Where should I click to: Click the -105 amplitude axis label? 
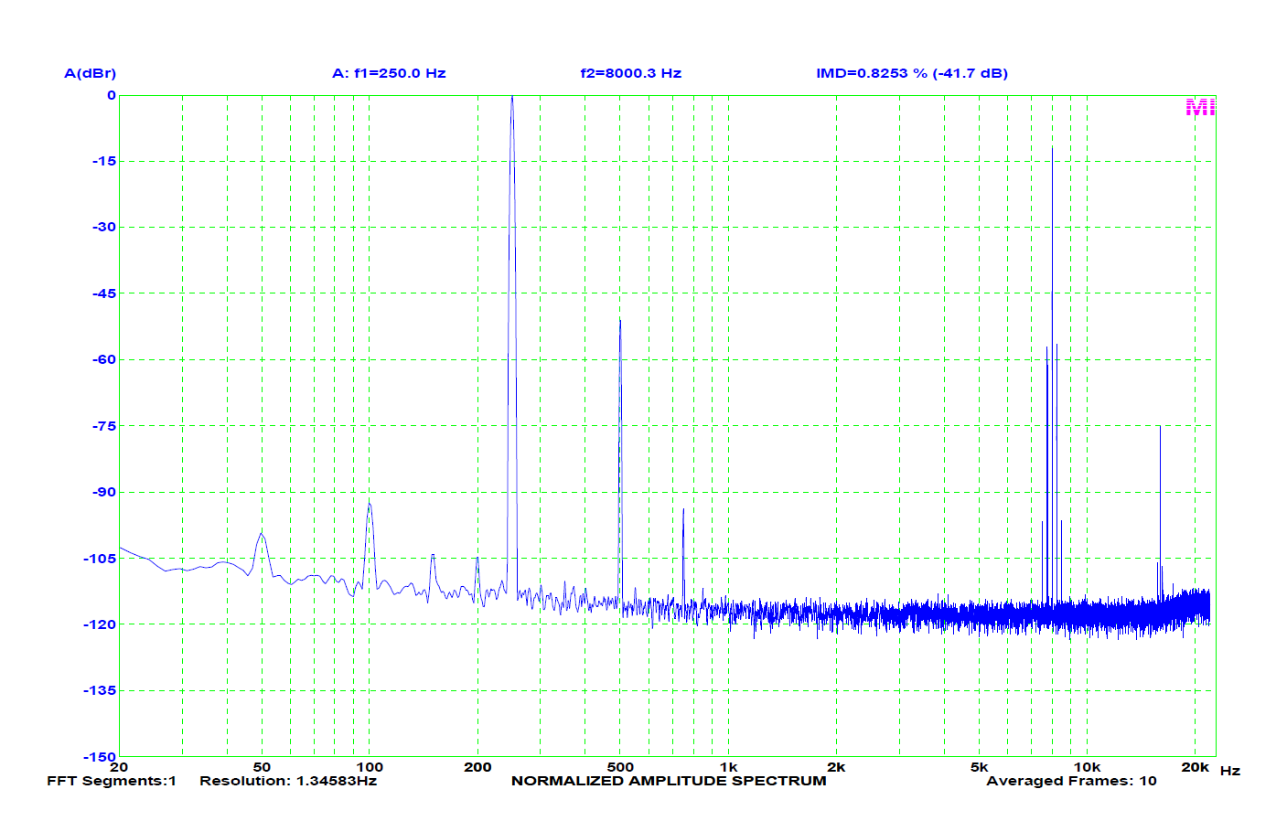coord(101,559)
